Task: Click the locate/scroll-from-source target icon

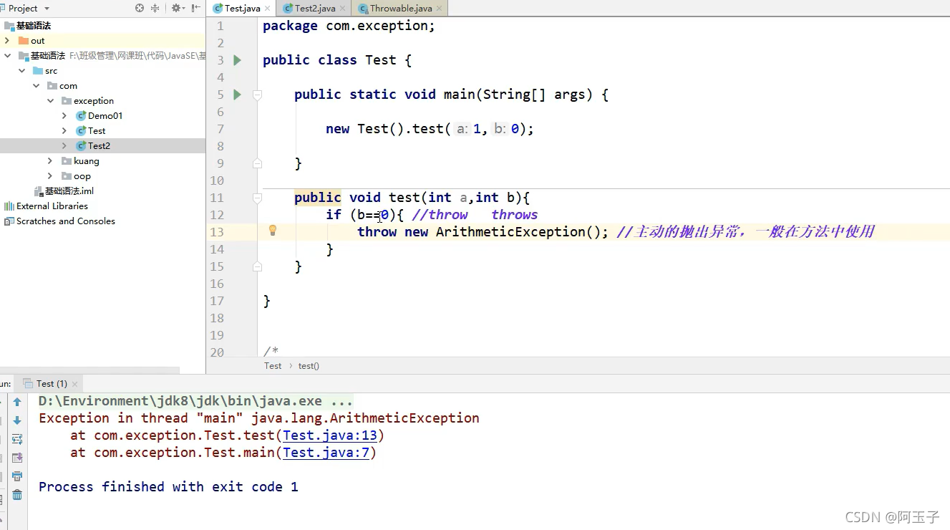Action: click(x=140, y=9)
